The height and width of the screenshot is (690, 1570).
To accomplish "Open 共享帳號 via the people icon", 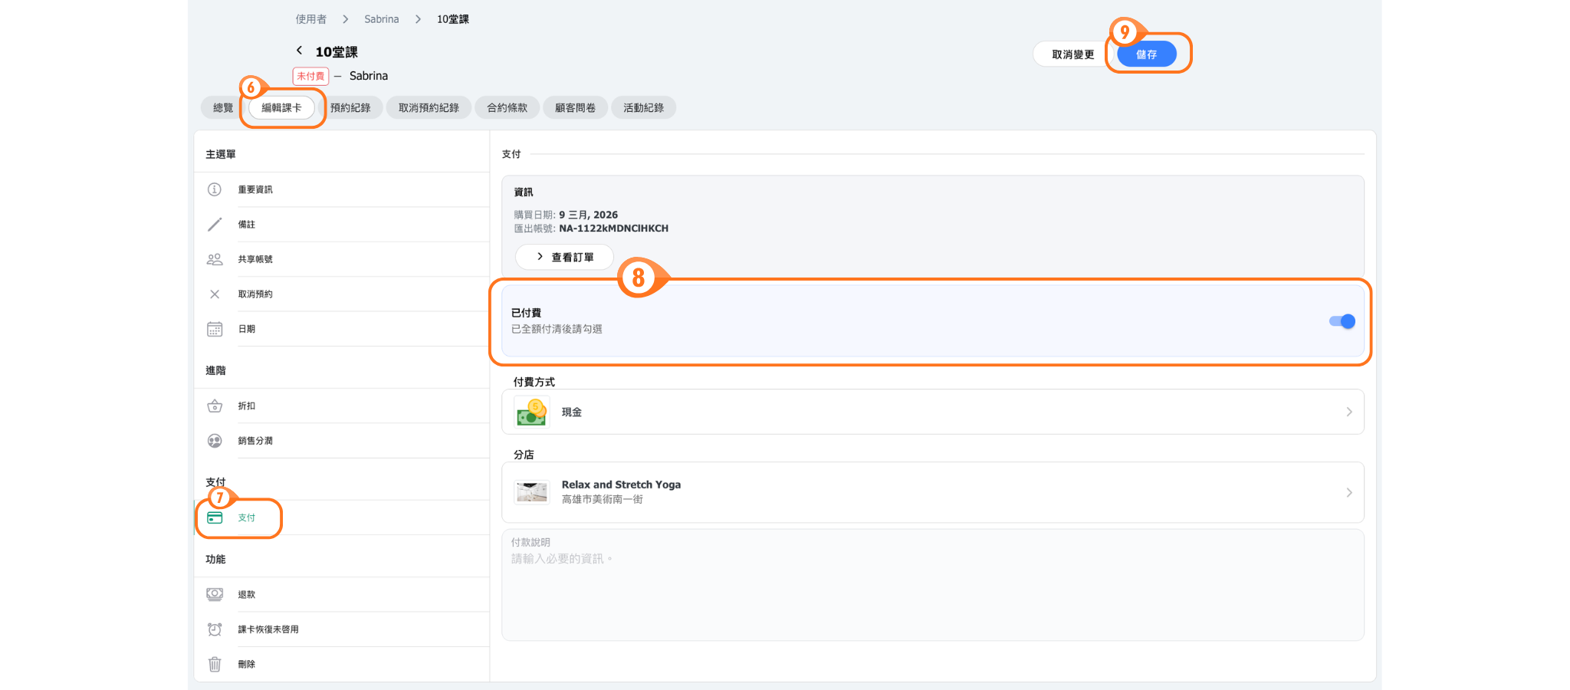I will (215, 259).
